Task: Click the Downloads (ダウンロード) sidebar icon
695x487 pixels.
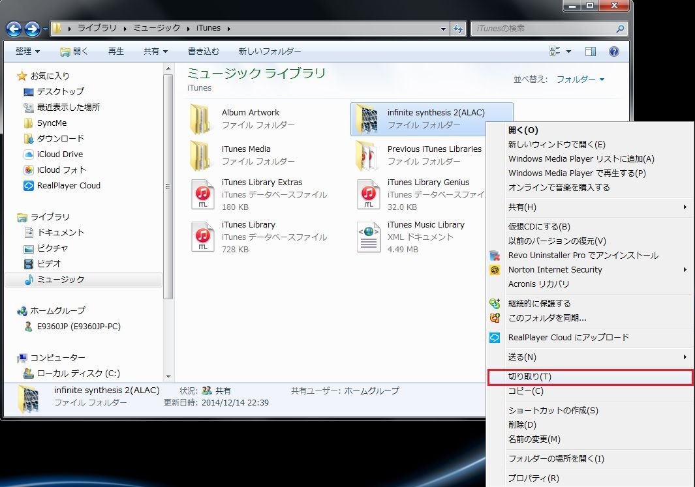Action: point(28,139)
